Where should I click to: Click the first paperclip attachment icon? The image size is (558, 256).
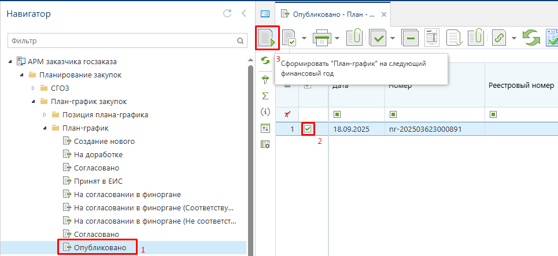(354, 38)
